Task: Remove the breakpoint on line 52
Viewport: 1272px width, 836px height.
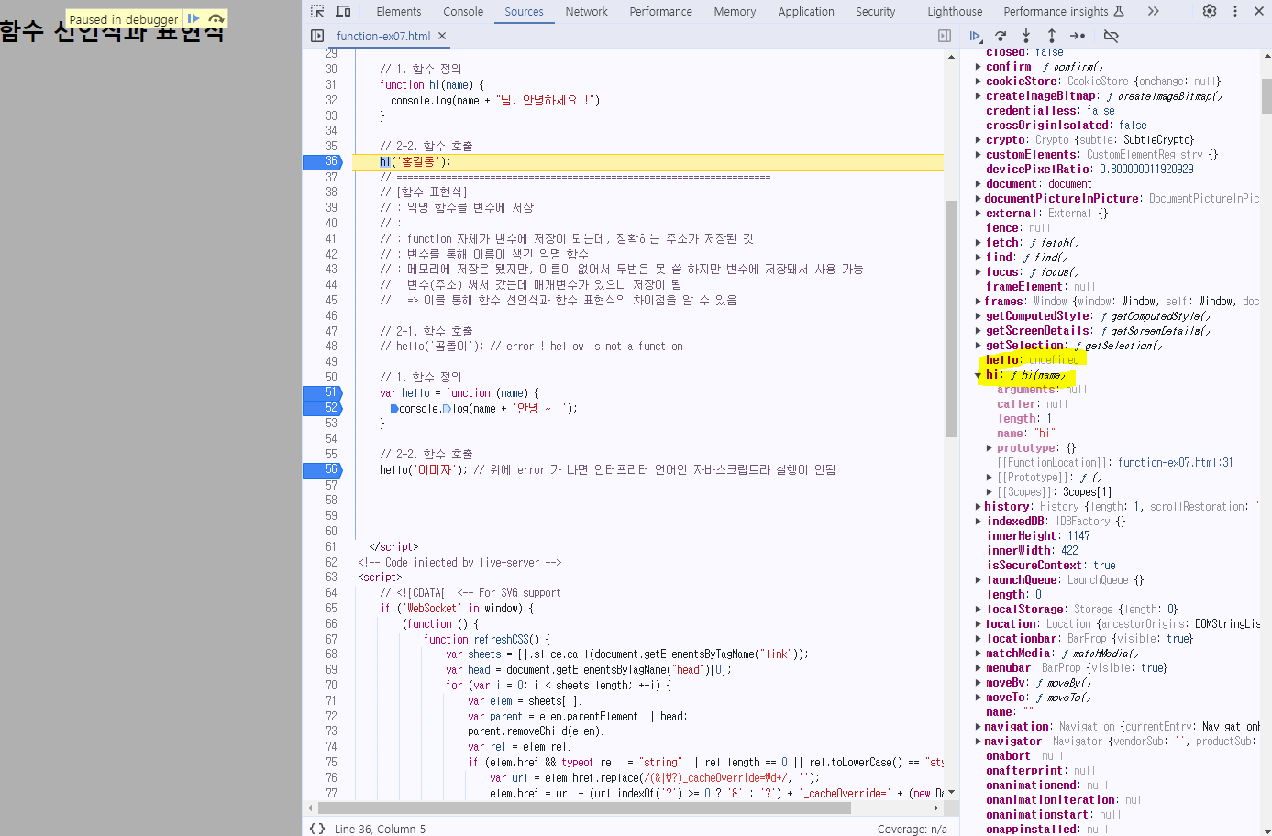Action: [322, 408]
